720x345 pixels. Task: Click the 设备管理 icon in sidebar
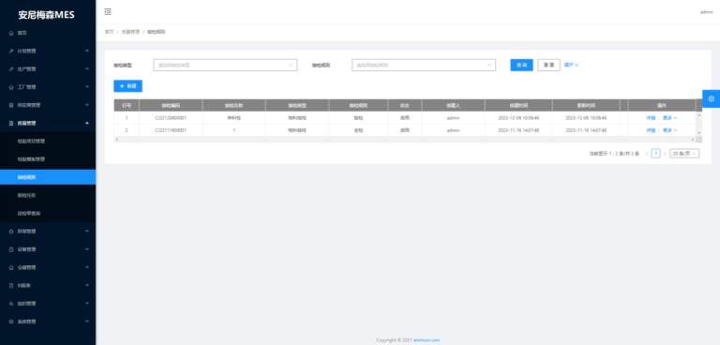click(x=11, y=249)
